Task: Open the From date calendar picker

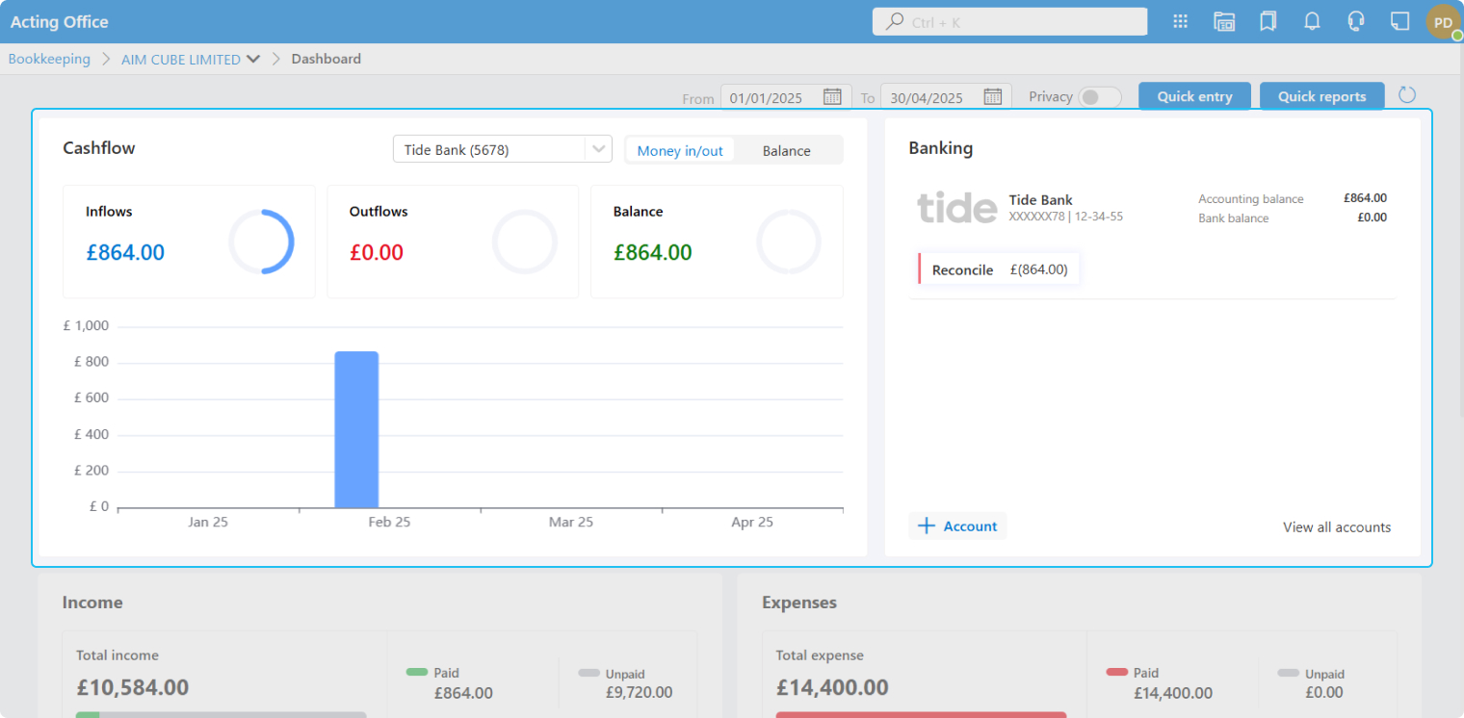Action: [832, 97]
